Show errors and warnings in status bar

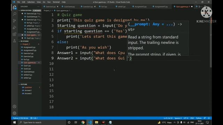pos(34,118)
